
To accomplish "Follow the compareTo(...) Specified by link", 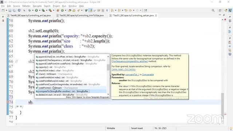I will point(132,75).
